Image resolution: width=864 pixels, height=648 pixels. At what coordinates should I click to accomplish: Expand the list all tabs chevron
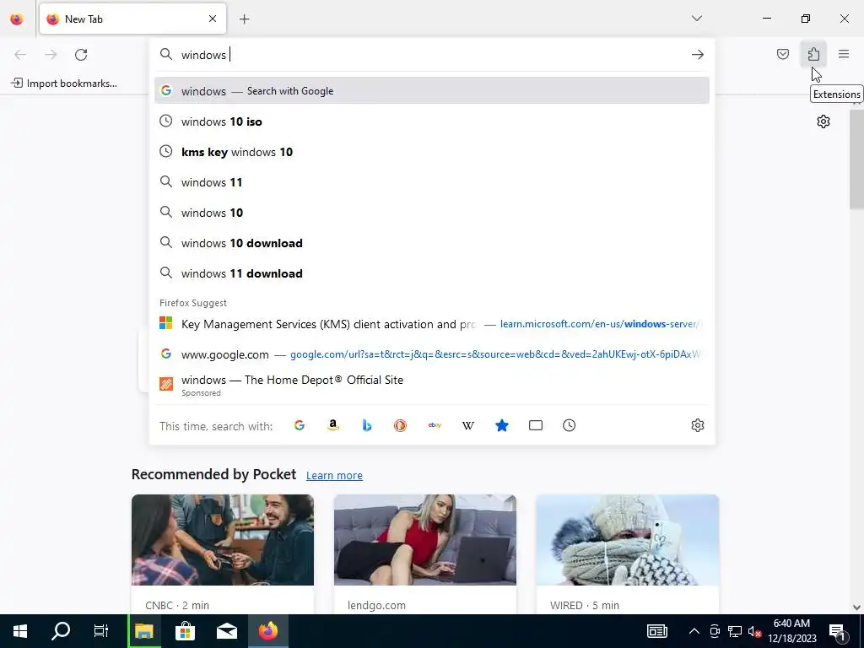(696, 19)
